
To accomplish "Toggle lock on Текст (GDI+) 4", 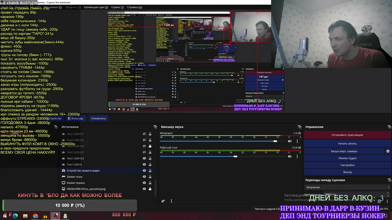I will point(150,146).
